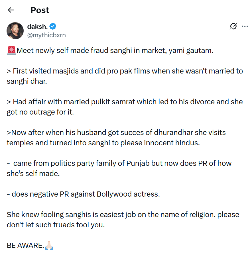
Task: Open the three-dot more options menu
Action: coord(245,26)
